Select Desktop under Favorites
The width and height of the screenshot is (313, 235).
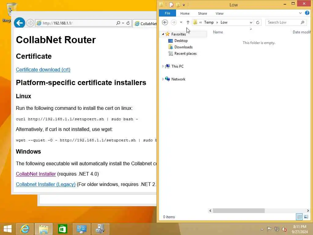coord(181,41)
